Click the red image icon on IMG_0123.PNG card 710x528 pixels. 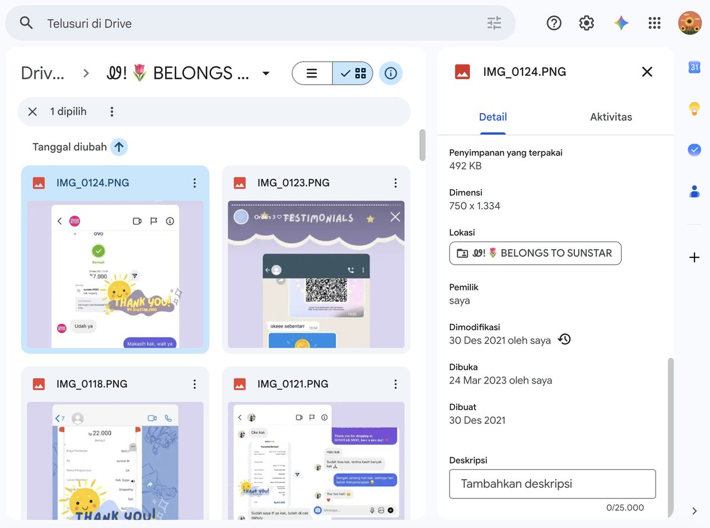tap(240, 183)
